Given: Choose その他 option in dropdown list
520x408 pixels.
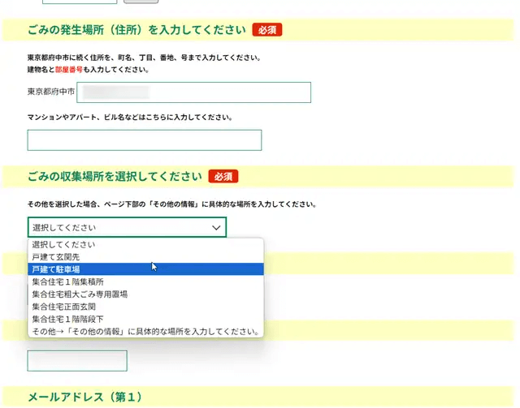Looking at the screenshot, I should pyautogui.click(x=145, y=332).
